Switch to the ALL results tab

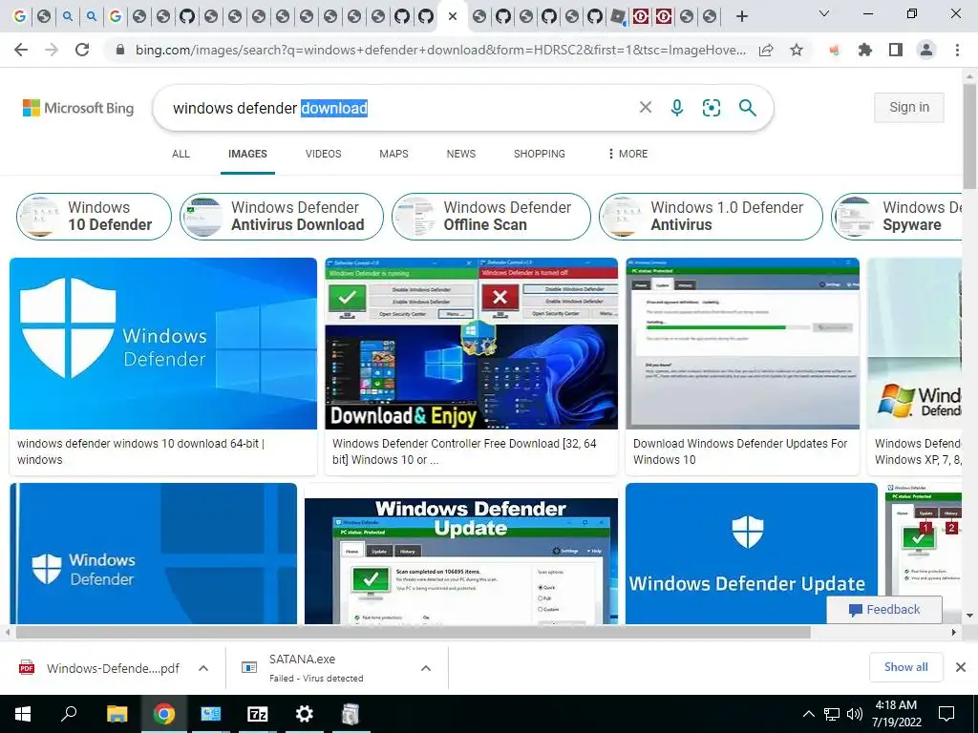coord(181,154)
